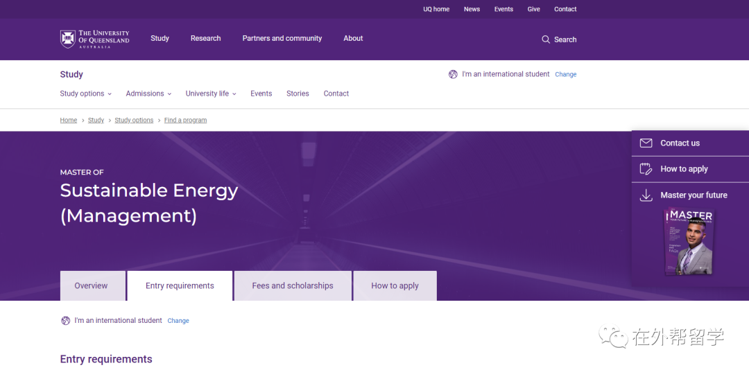Expand the Study options dropdown
The image size is (749, 370).
pos(85,94)
